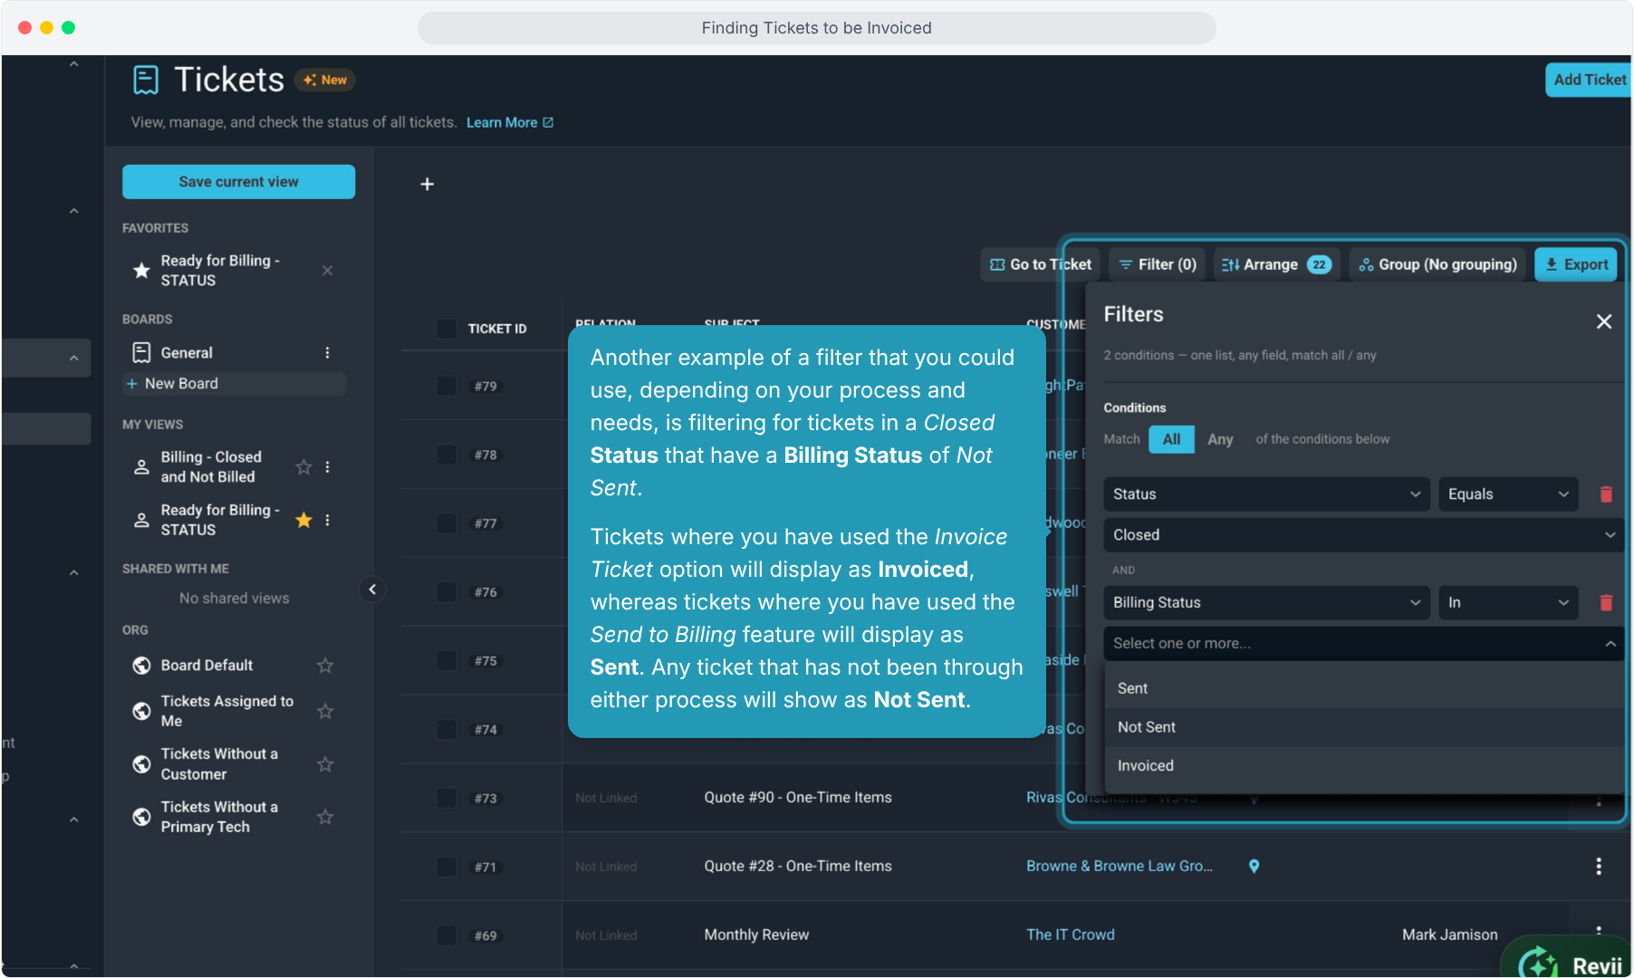Choose Sent from billing status options
1634x978 pixels.
[x=1363, y=688]
